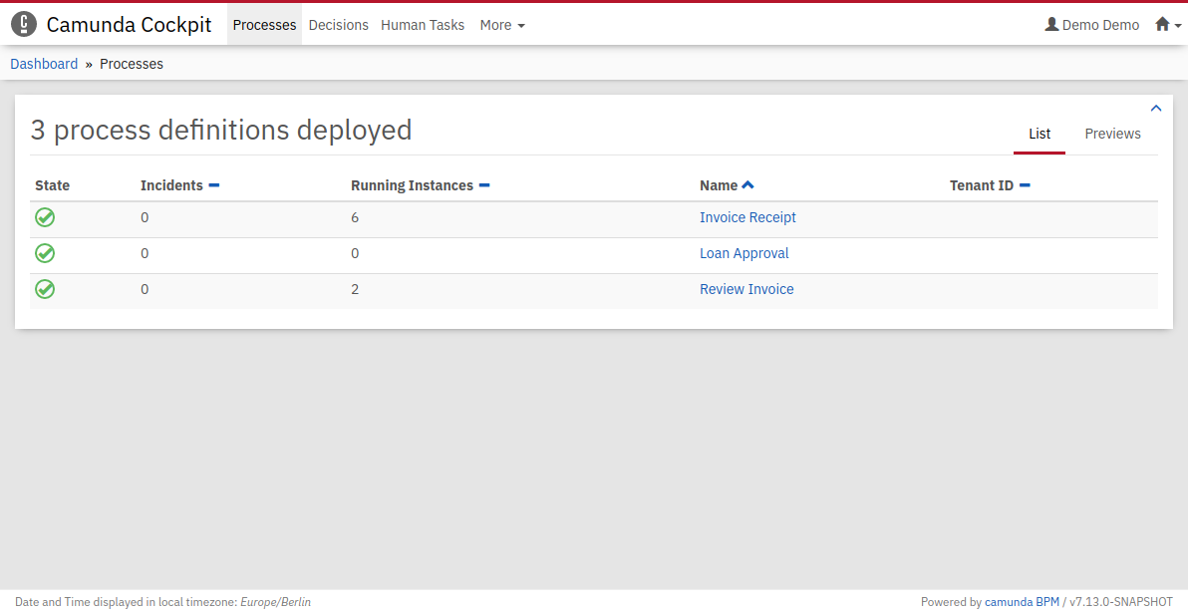Click green state checkmark for Review Invoice

[45, 289]
